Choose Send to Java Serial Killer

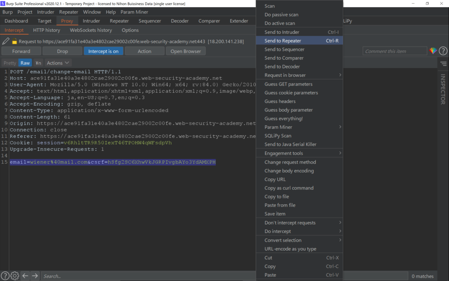[x=299, y=144]
